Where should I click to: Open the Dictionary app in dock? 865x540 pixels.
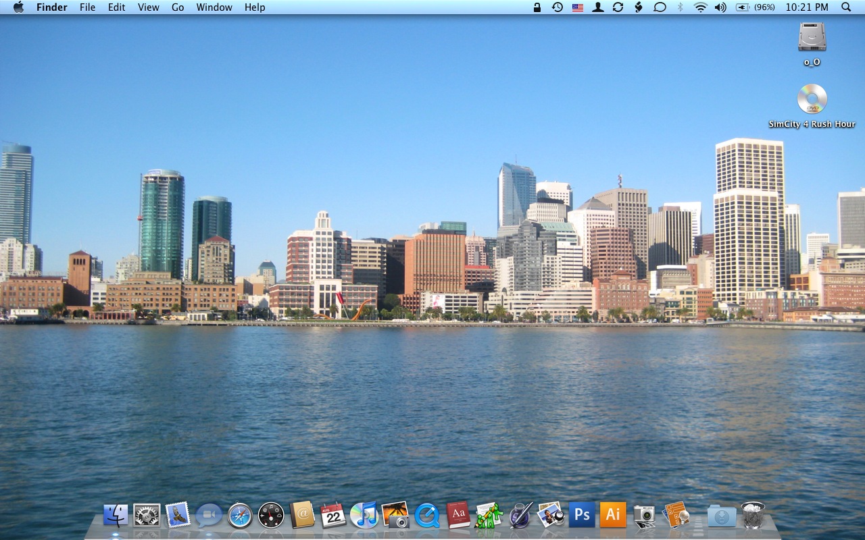[458, 516]
